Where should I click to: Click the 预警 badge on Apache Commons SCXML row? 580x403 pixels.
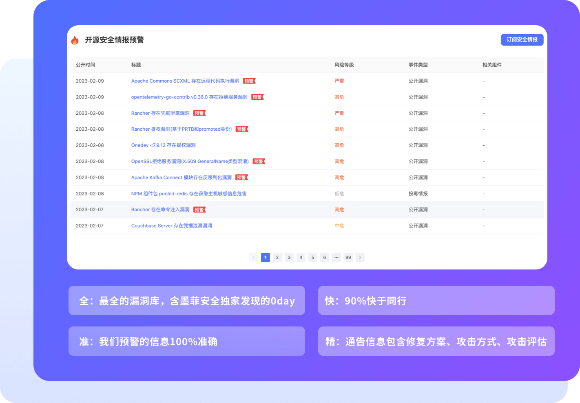(249, 81)
